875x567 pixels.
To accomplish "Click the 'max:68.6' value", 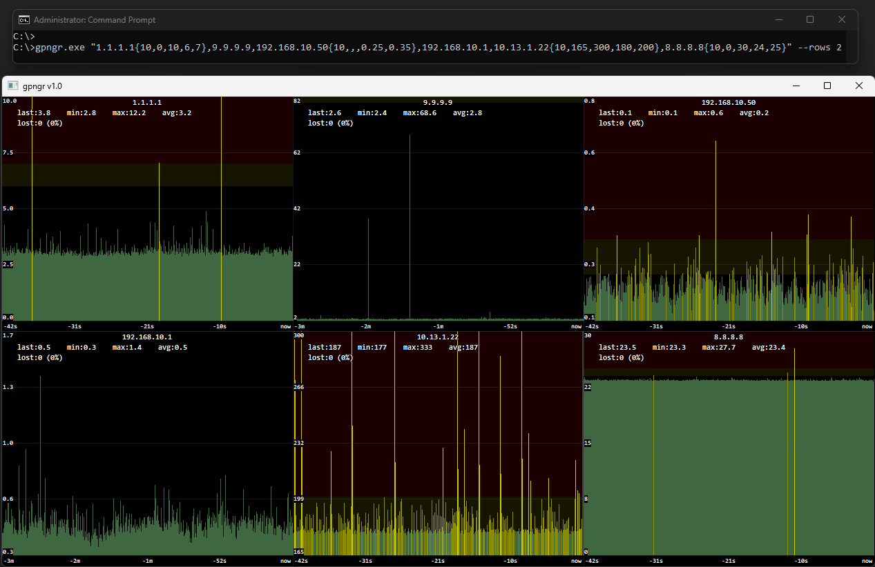I will coord(420,112).
